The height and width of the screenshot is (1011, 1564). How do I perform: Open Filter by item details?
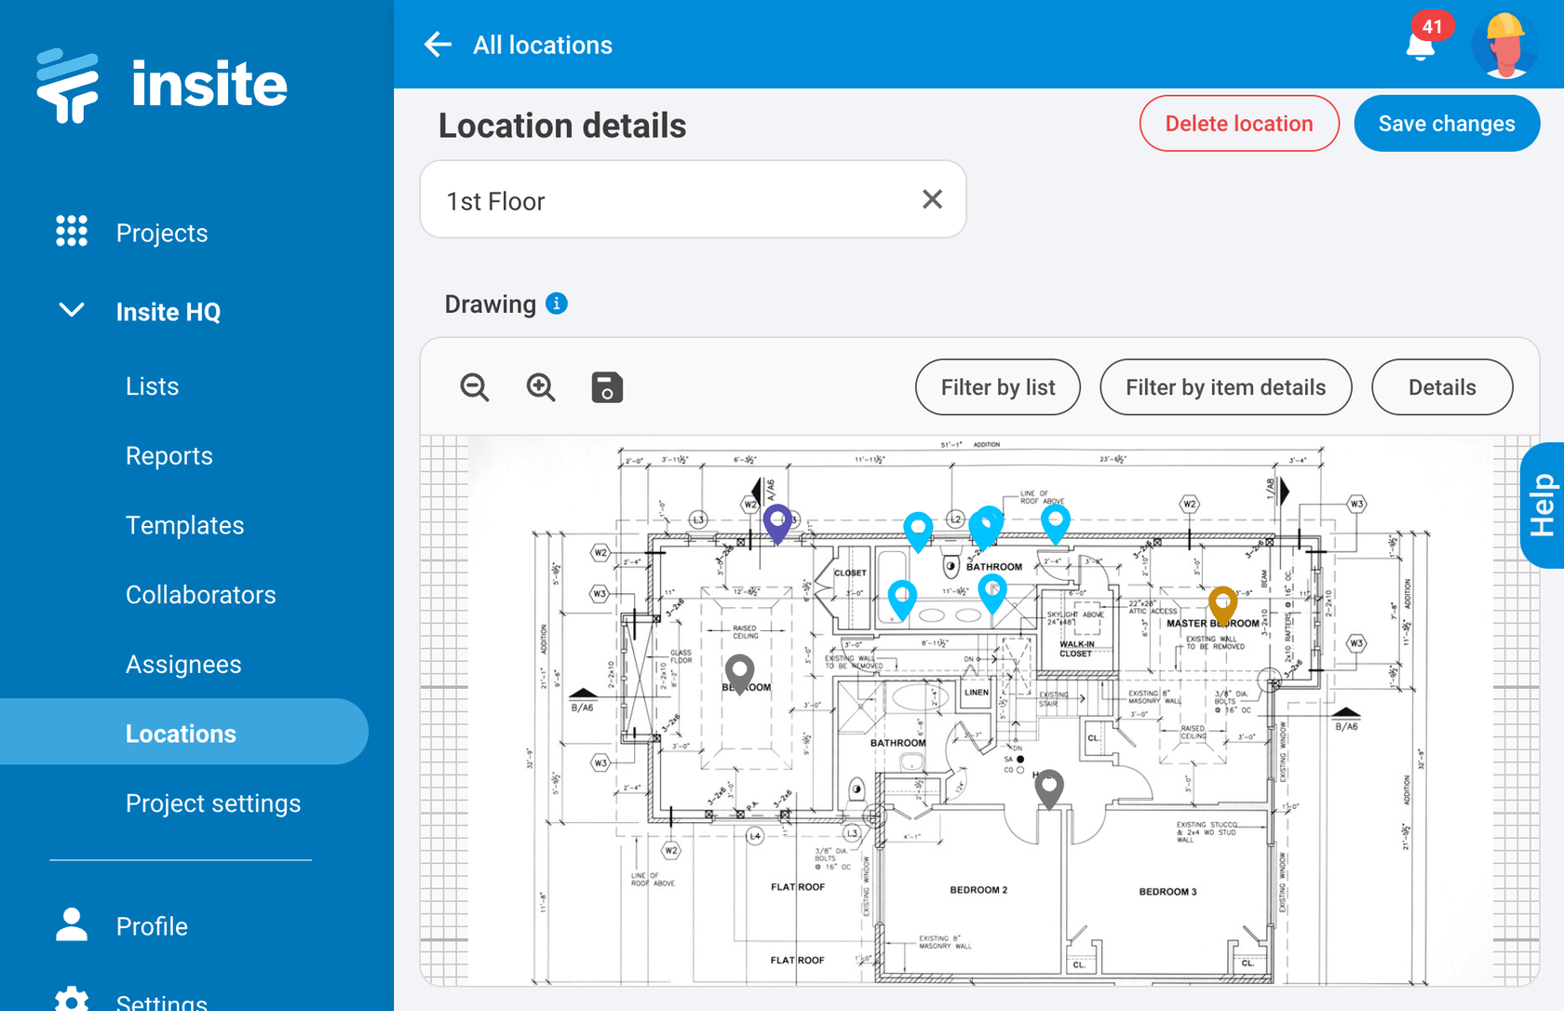(1225, 387)
